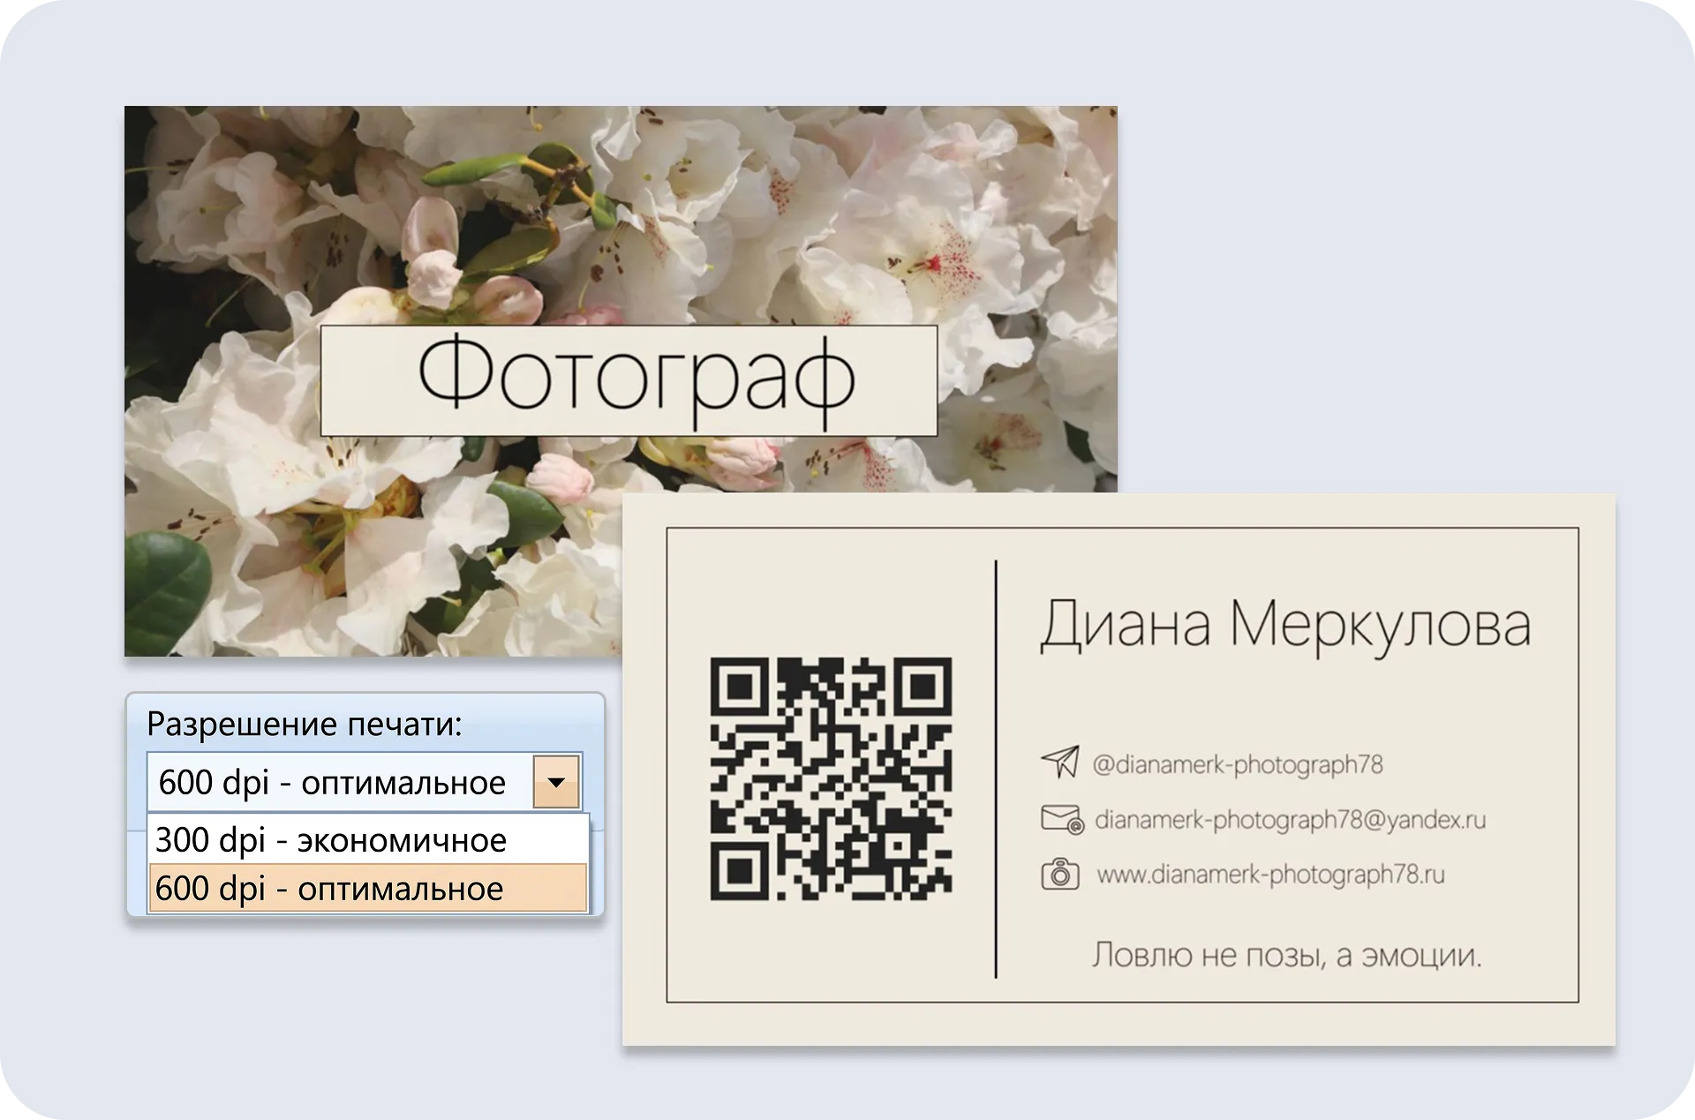Select the 300 dpi - экономичное option
This screenshot has height=1120, width=1695.
click(x=368, y=840)
